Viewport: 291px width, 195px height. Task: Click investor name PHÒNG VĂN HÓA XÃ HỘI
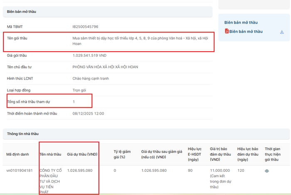[x=105, y=67]
